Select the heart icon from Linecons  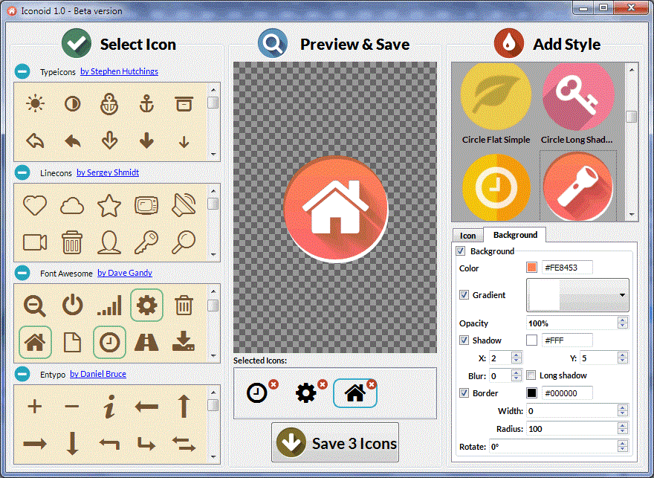click(x=34, y=205)
